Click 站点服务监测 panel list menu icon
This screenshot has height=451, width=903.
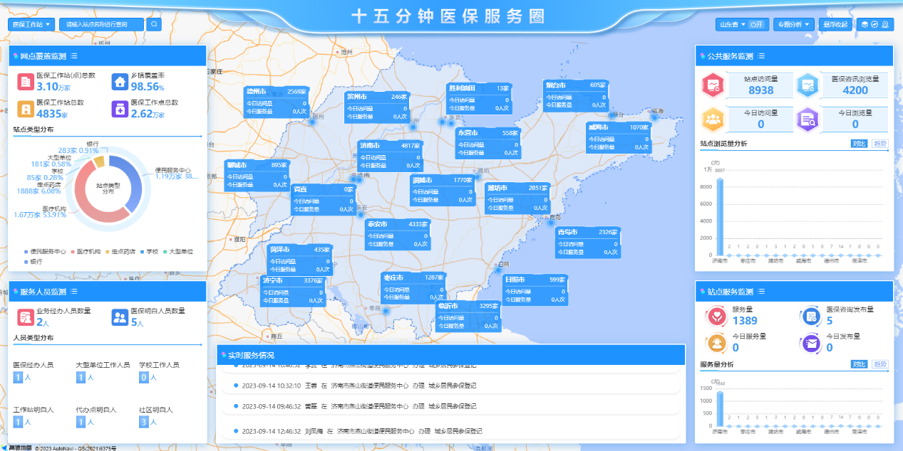[762, 292]
